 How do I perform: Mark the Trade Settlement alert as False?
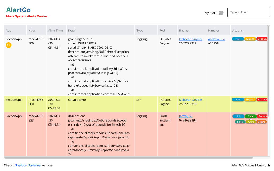240,122
